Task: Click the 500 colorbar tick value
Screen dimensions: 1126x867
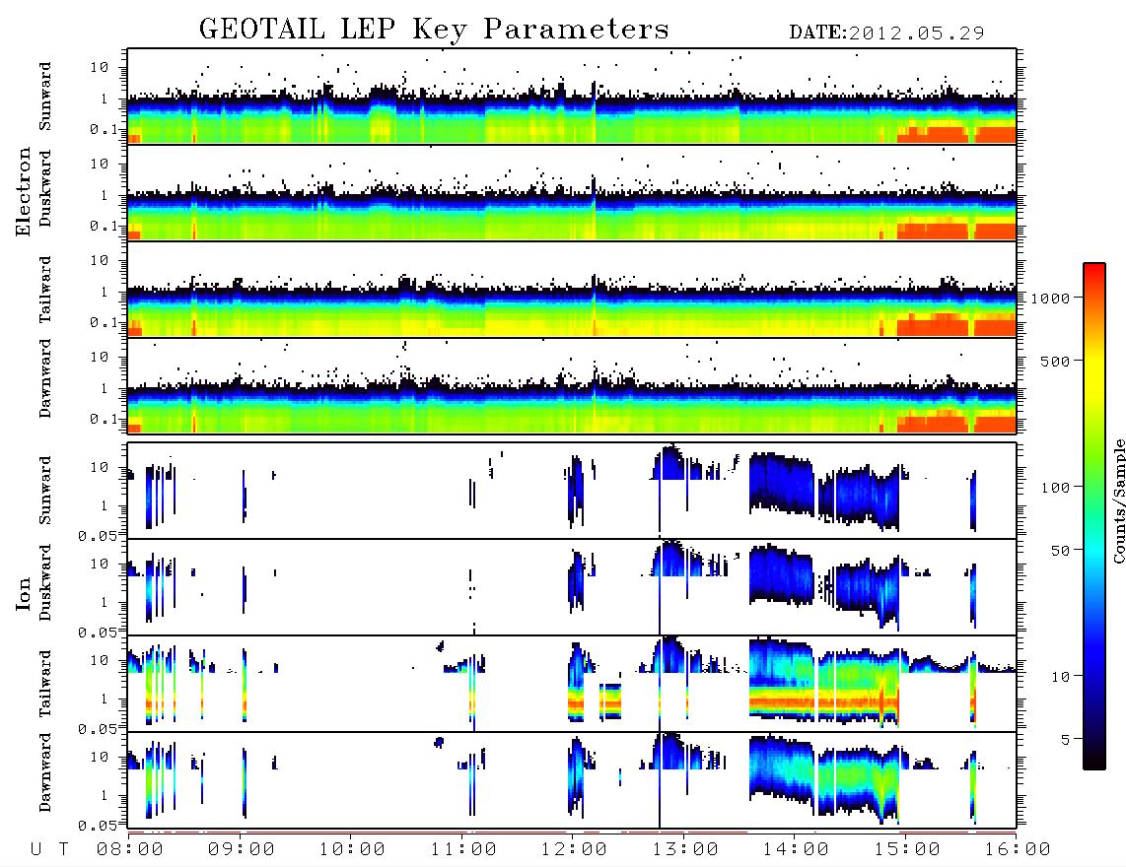Action: [x=1055, y=362]
